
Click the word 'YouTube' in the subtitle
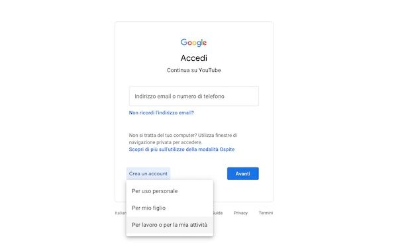(210, 70)
